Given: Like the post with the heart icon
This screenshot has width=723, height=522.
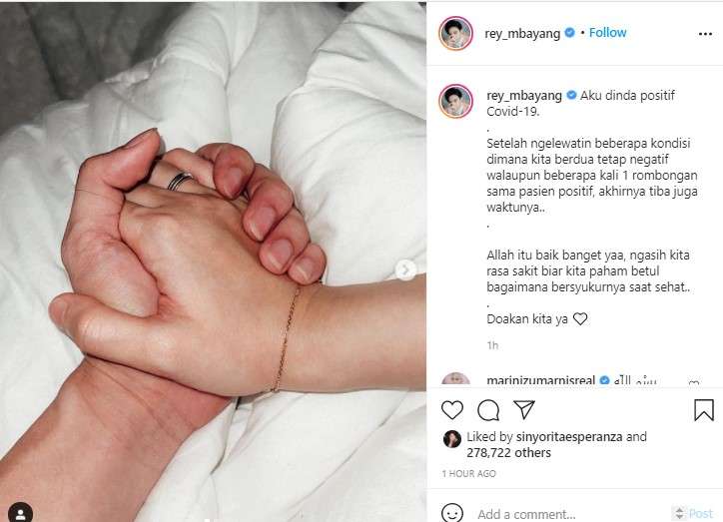Looking at the screenshot, I should 451,409.
